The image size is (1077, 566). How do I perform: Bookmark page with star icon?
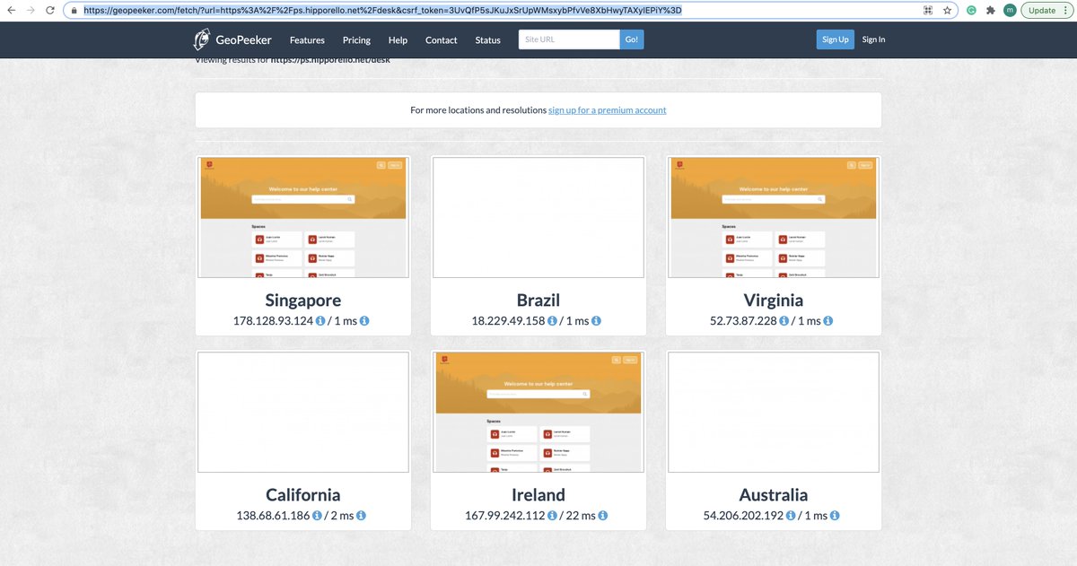(947, 11)
